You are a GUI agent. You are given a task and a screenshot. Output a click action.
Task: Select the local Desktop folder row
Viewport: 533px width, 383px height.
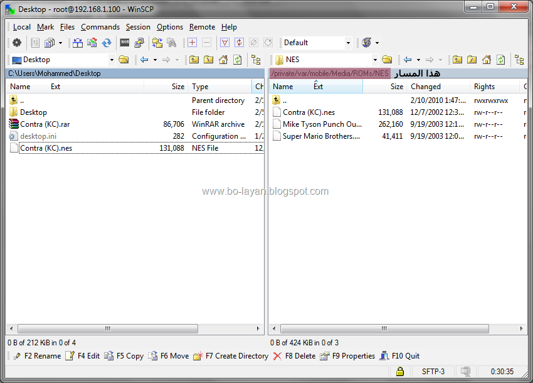(135, 112)
